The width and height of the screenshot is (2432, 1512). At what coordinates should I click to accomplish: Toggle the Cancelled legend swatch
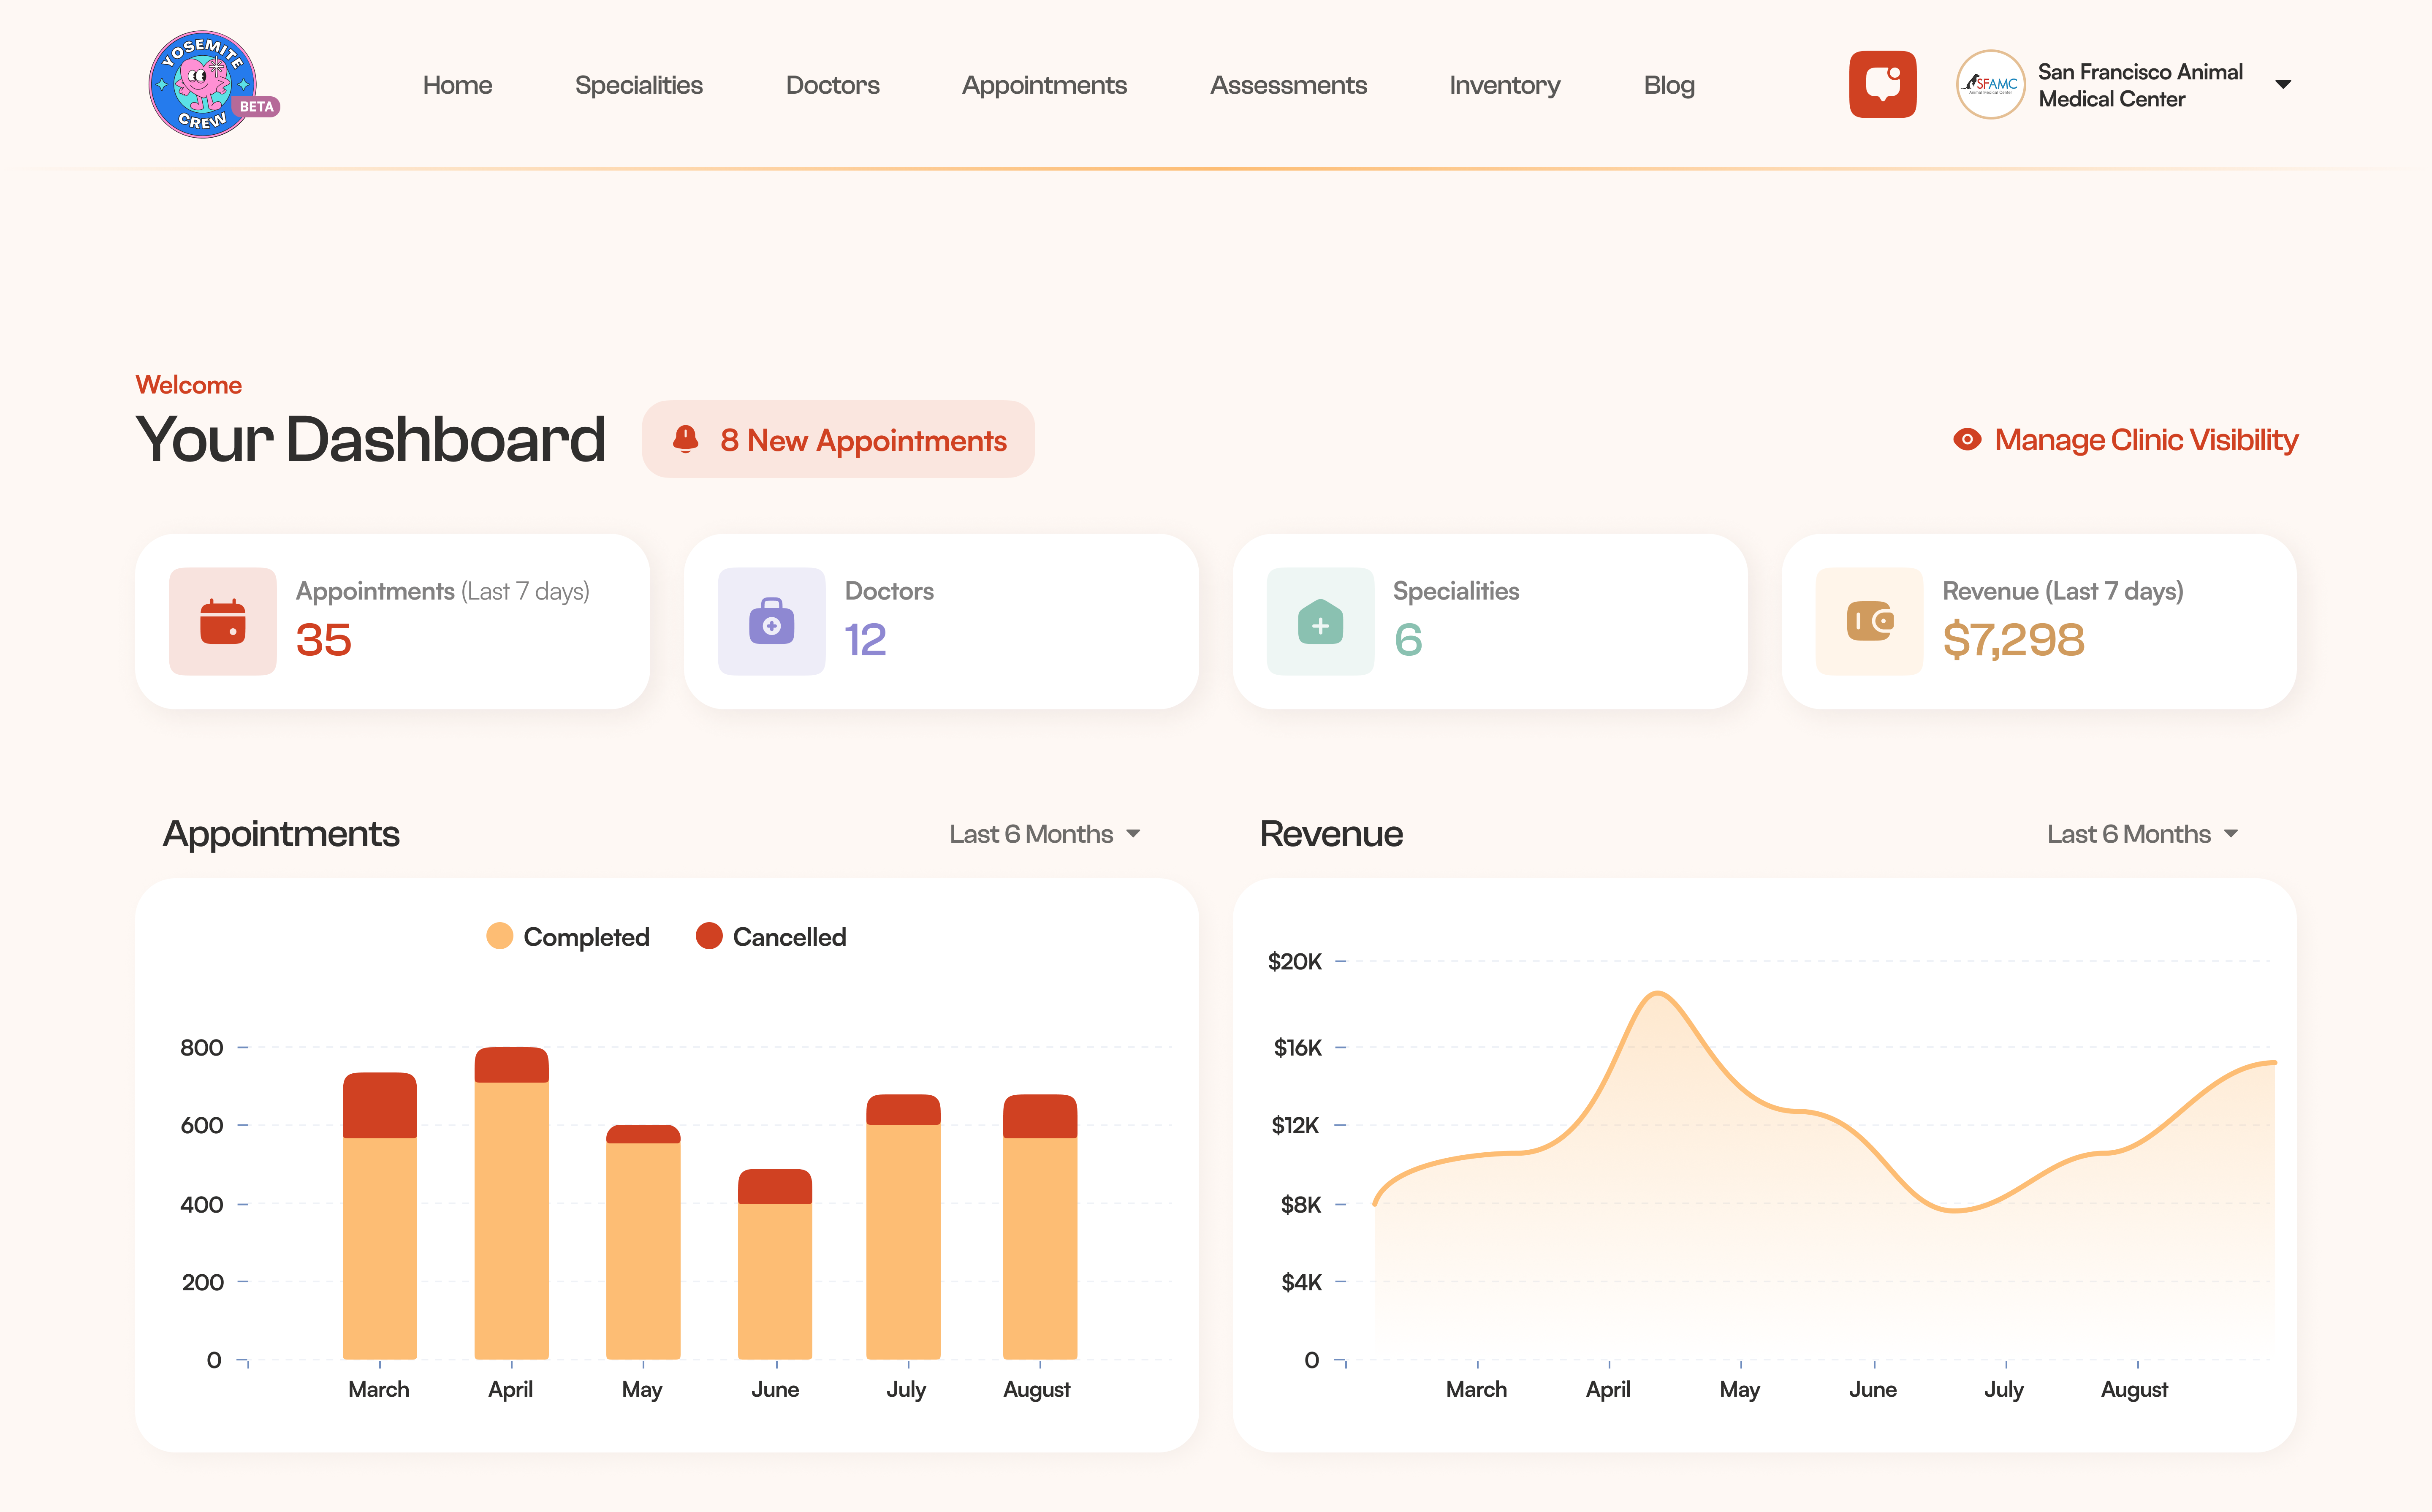click(x=709, y=936)
